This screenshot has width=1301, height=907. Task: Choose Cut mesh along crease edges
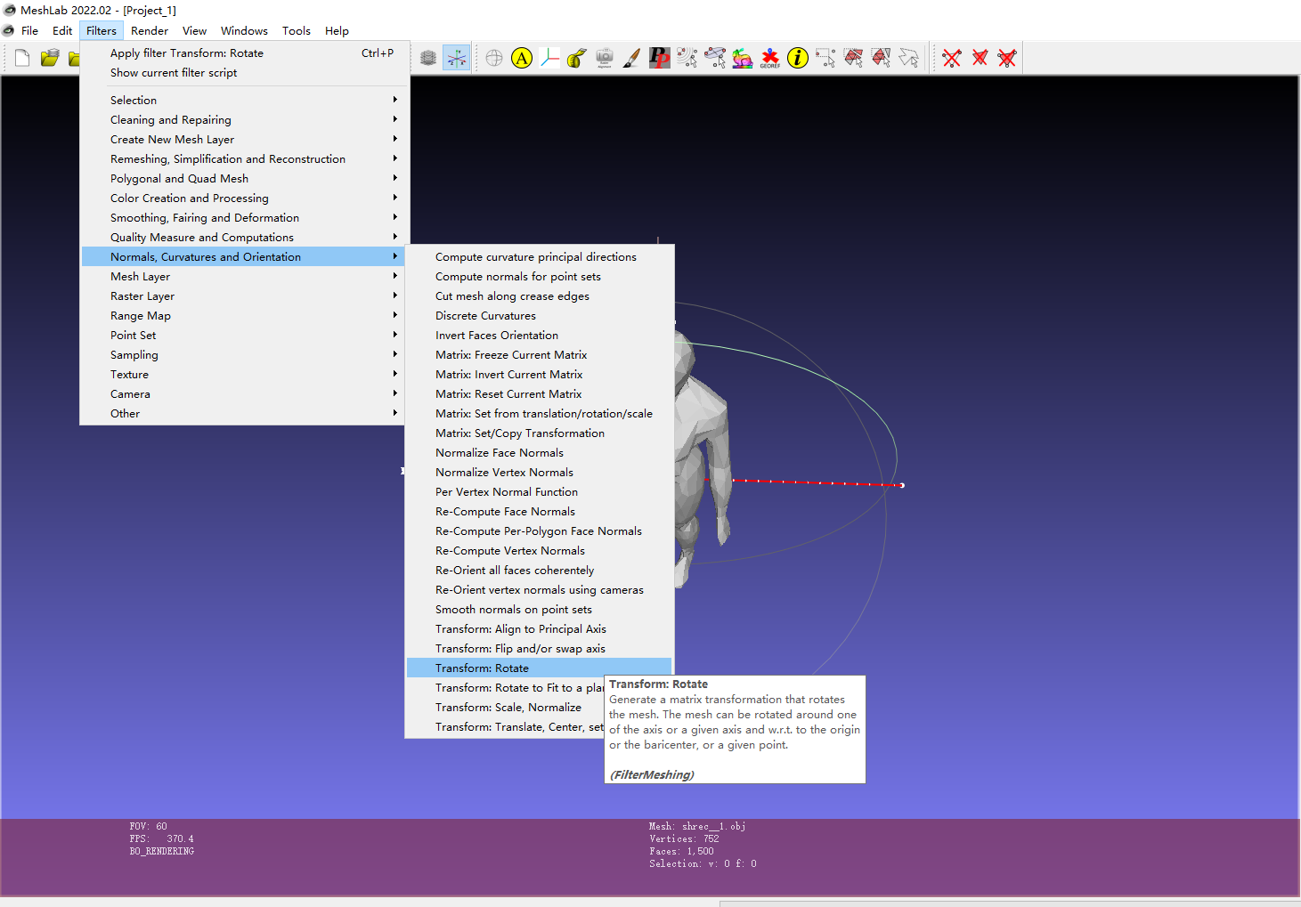(x=539, y=296)
